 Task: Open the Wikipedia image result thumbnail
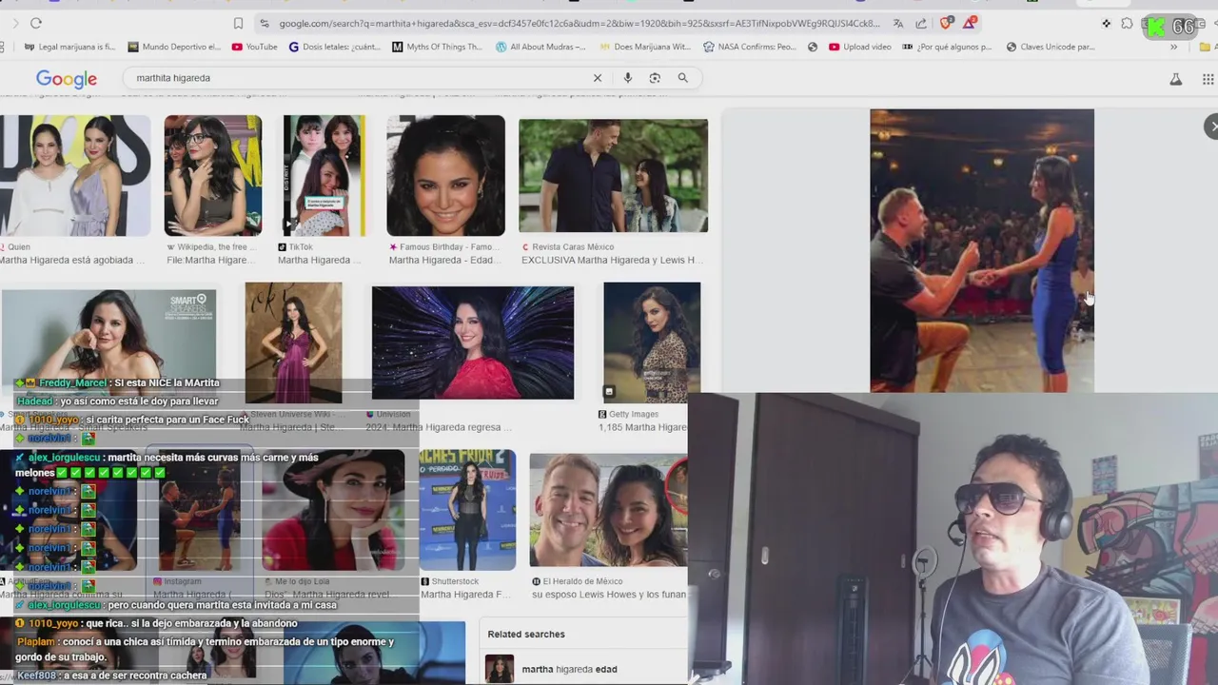coord(213,176)
